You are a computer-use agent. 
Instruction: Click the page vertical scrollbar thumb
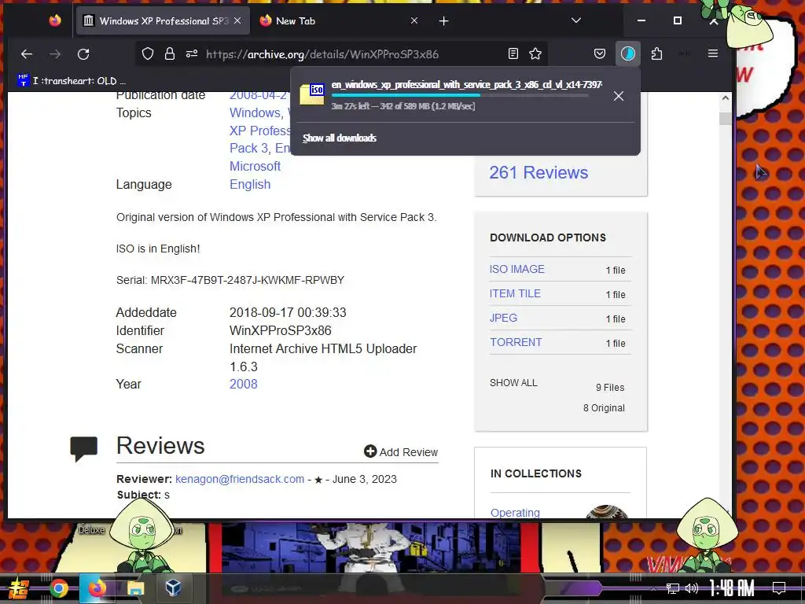(725, 118)
